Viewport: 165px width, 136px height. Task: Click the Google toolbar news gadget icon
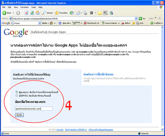(x=51, y=23)
